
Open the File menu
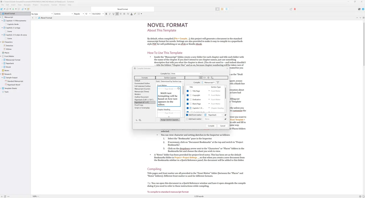click(x=2, y=5)
